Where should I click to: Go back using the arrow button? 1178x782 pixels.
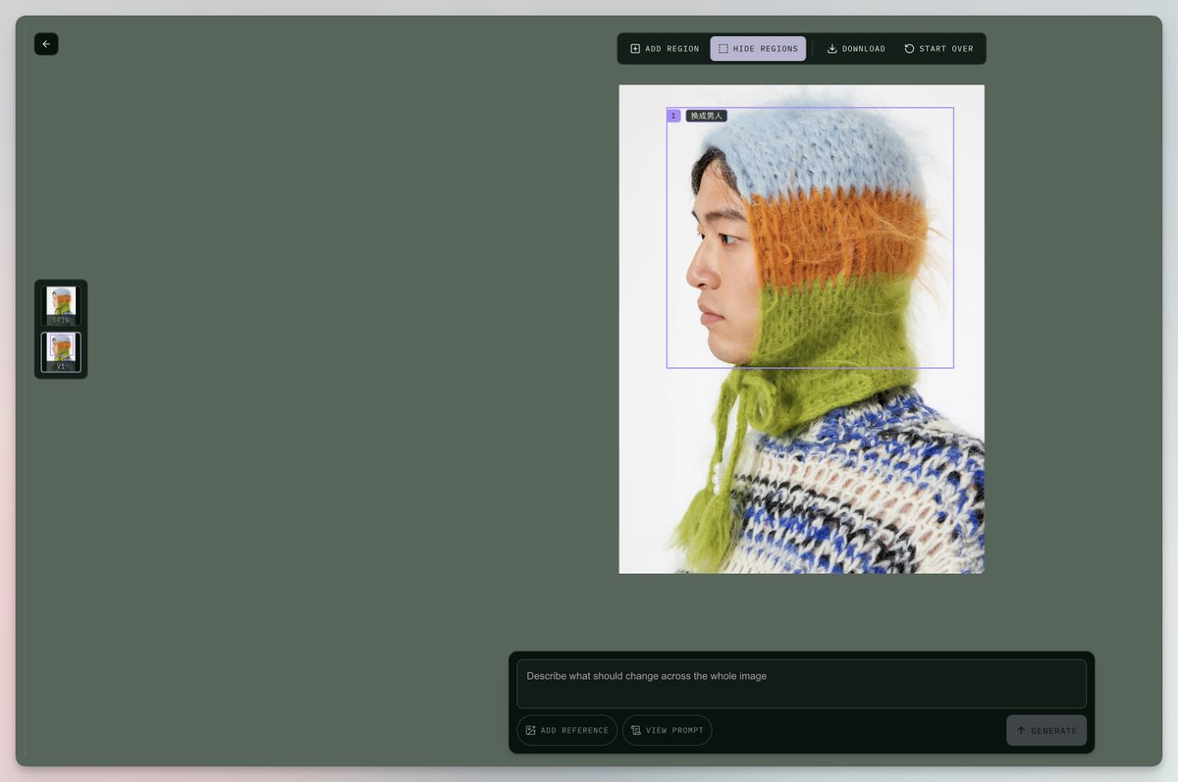coord(46,44)
